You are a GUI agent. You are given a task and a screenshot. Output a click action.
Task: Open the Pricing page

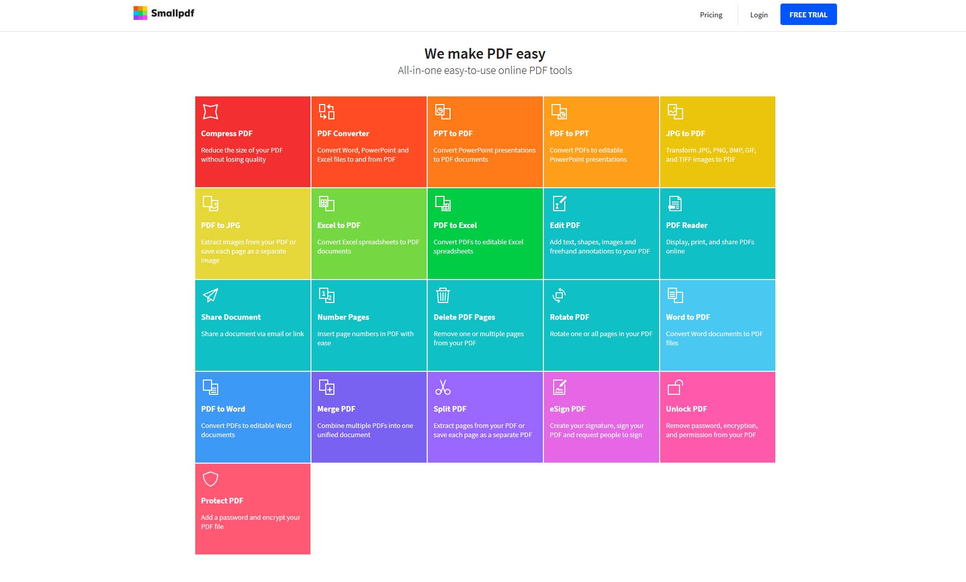tap(711, 15)
